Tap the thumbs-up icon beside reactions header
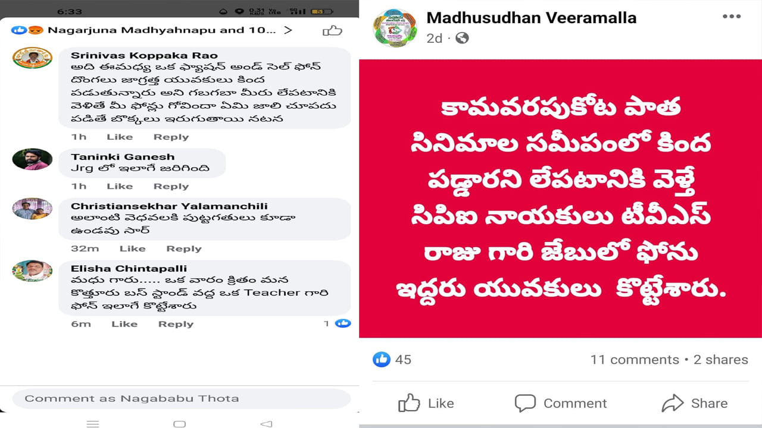Screen dimensions: 762x428 coord(332,30)
